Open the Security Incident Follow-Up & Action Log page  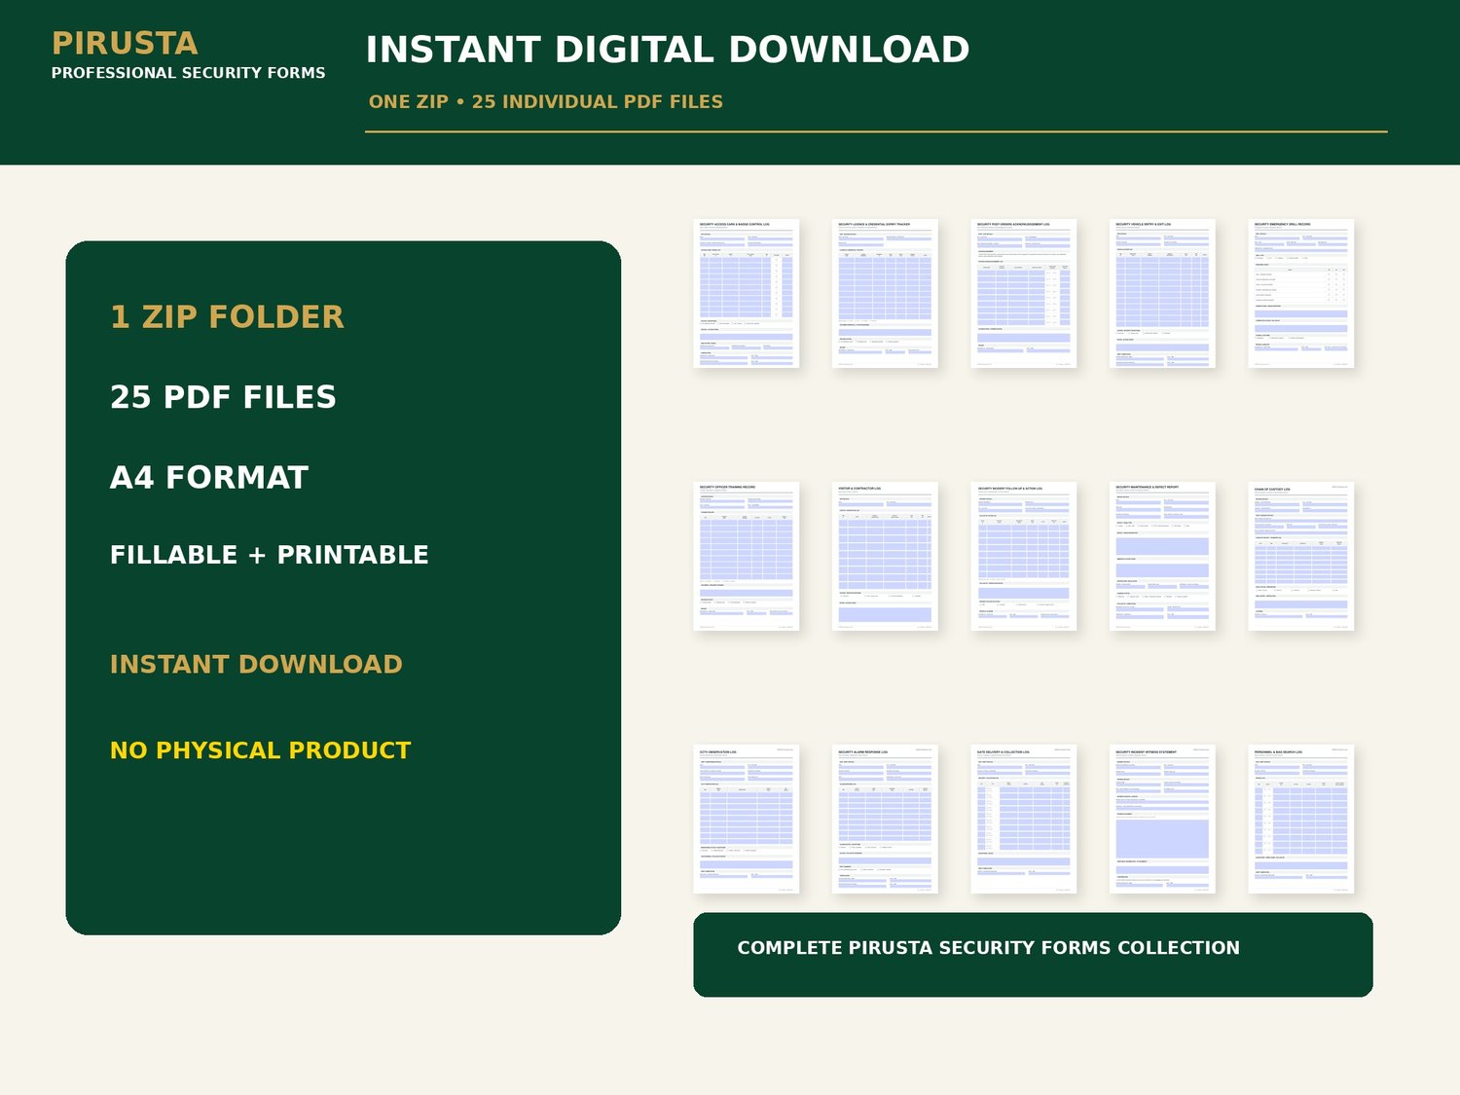[1024, 556]
